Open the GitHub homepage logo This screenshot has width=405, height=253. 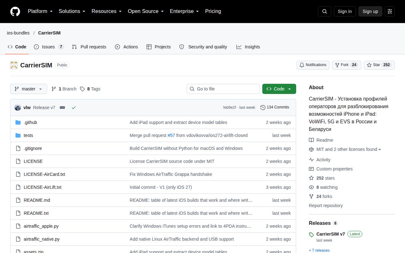15,11
